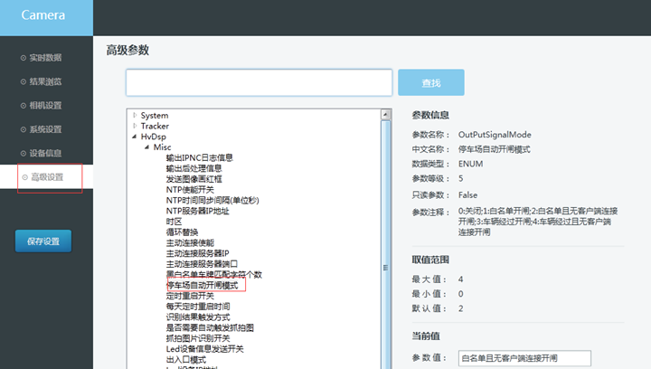This screenshot has width=651, height=369.
Task: Select 停车场自动开闸模式 in the tree
Action: pyautogui.click(x=203, y=285)
